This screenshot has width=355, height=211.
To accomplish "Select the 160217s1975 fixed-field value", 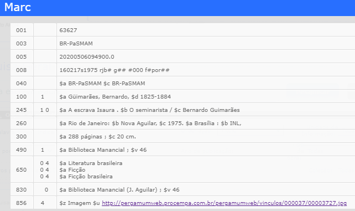I will [x=114, y=70].
